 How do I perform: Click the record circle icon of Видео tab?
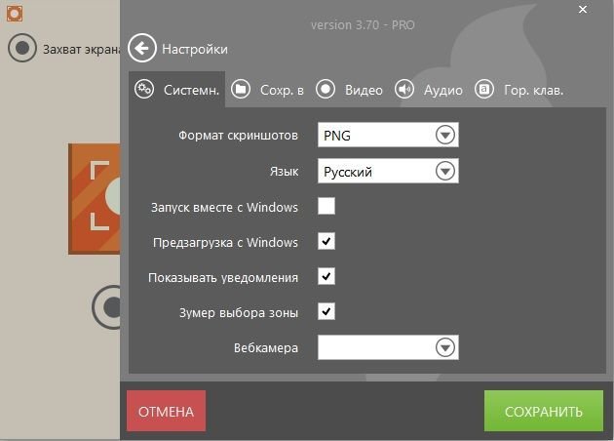[326, 90]
